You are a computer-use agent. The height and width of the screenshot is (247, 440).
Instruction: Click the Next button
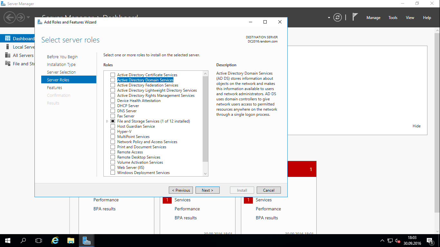pyautogui.click(x=207, y=190)
